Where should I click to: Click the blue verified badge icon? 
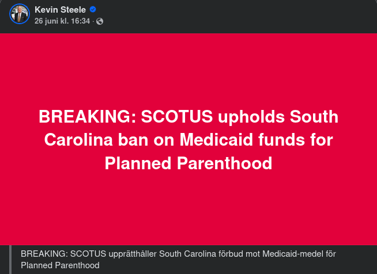93,10
